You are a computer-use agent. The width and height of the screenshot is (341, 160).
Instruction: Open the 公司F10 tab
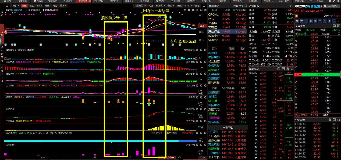tap(114, 1)
